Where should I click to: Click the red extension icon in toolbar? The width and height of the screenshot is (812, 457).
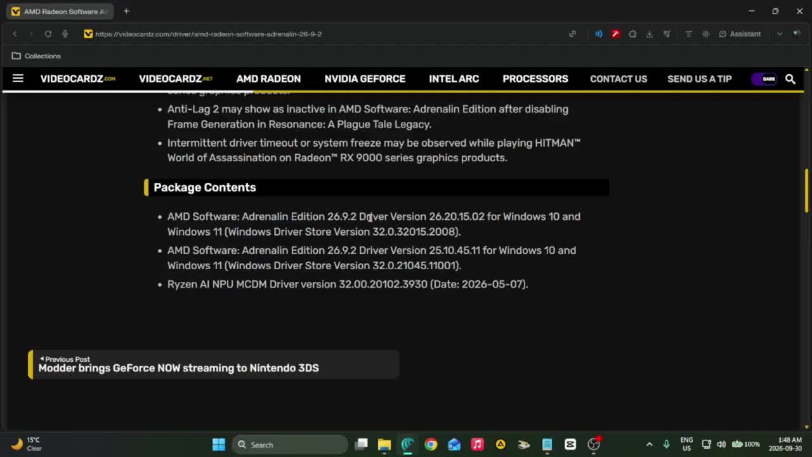pos(615,34)
